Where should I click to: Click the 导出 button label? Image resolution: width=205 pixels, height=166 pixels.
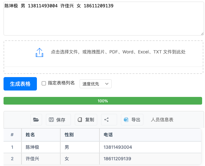pyautogui.click(x=136, y=120)
